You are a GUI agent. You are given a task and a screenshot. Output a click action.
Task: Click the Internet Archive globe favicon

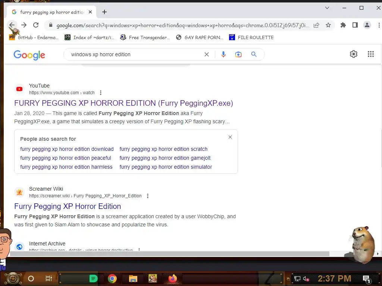(19, 247)
